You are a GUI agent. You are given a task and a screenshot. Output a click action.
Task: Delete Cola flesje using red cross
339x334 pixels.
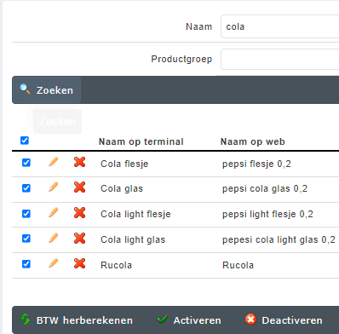click(80, 162)
